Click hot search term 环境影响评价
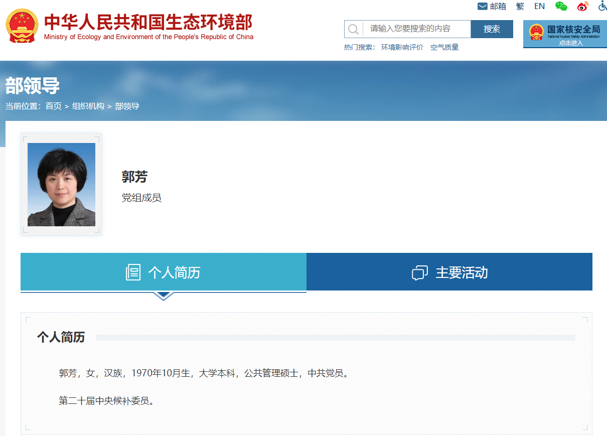The width and height of the screenshot is (607, 436). click(402, 47)
